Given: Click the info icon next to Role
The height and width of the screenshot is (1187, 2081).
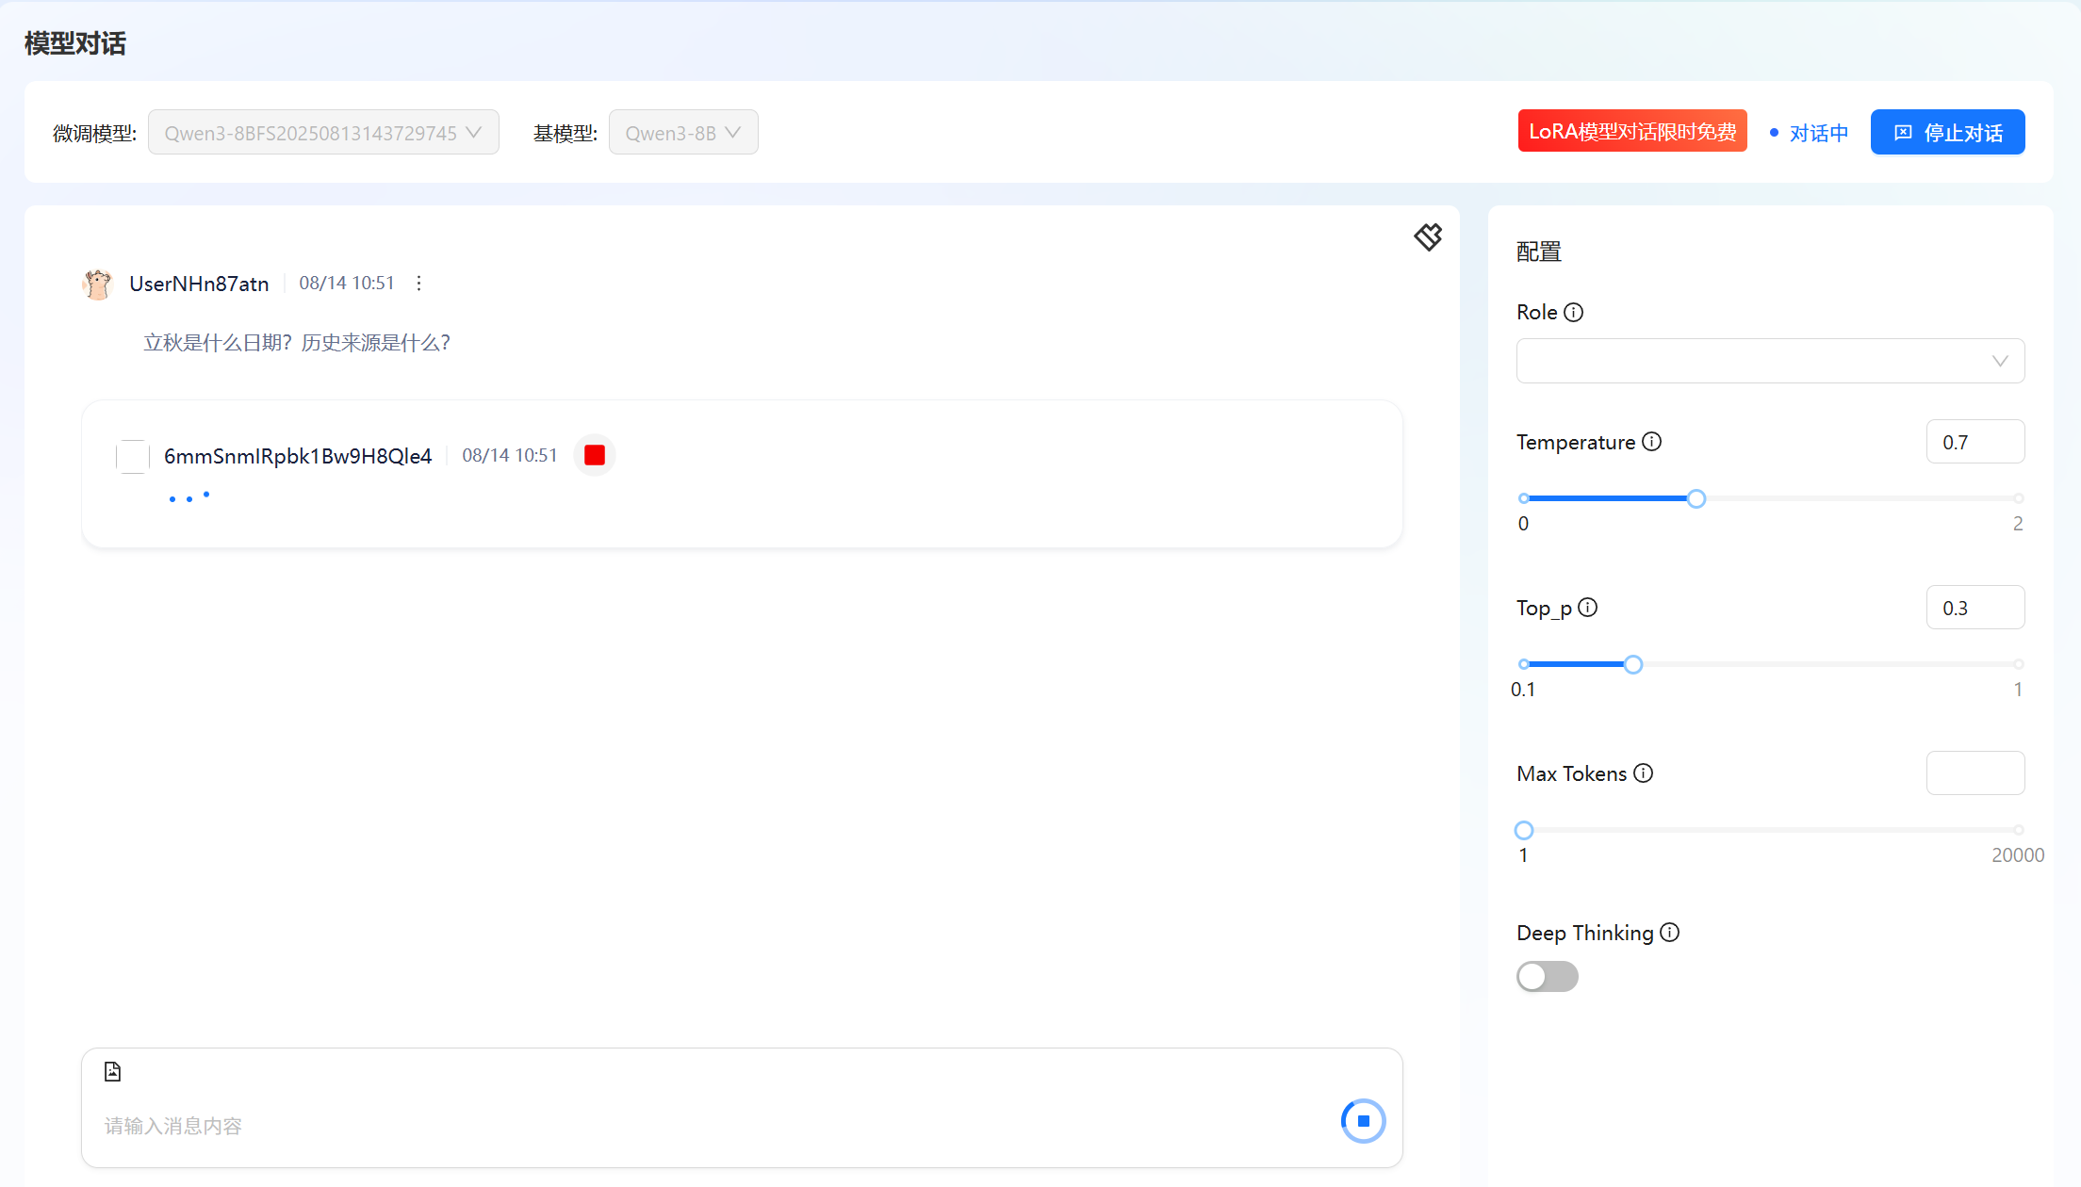Looking at the screenshot, I should (x=1573, y=312).
